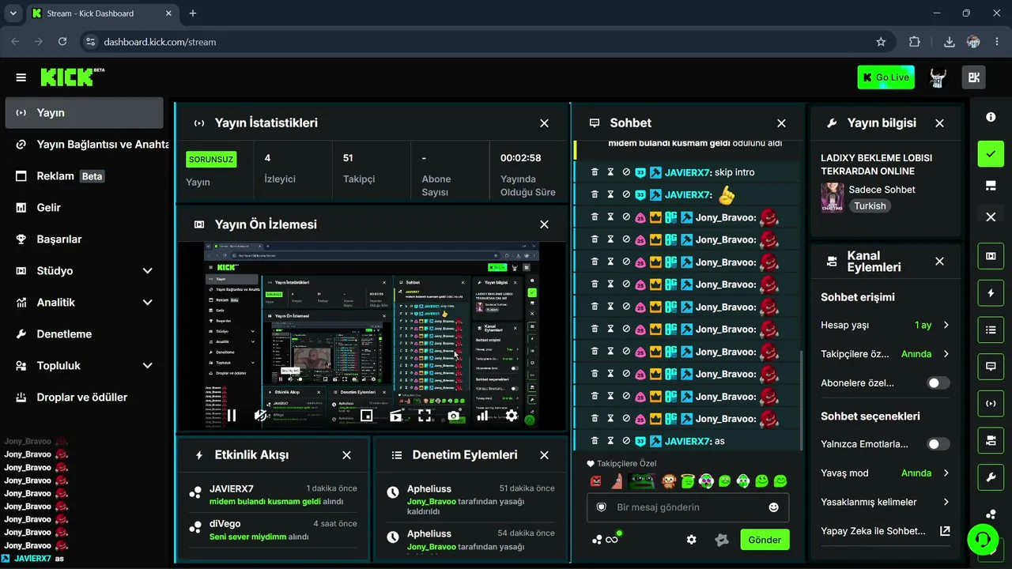Toggle the Yalnızca Emotlarla switch

click(x=938, y=444)
